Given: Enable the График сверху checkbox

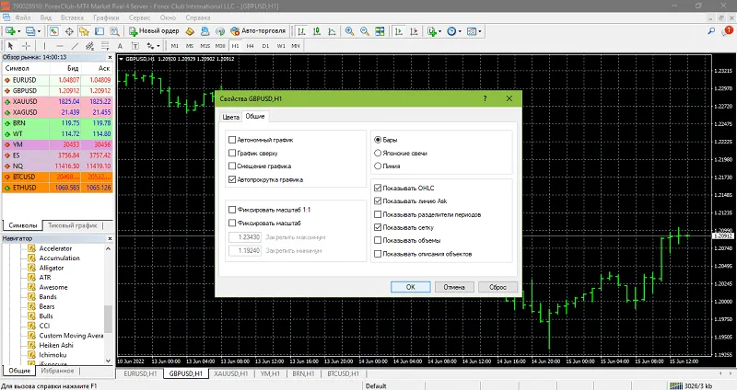Looking at the screenshot, I should point(232,153).
